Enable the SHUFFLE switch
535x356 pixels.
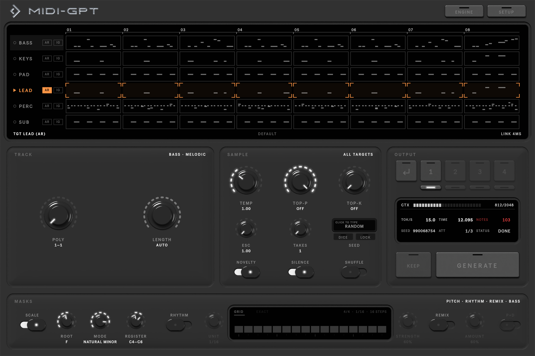pos(354,272)
